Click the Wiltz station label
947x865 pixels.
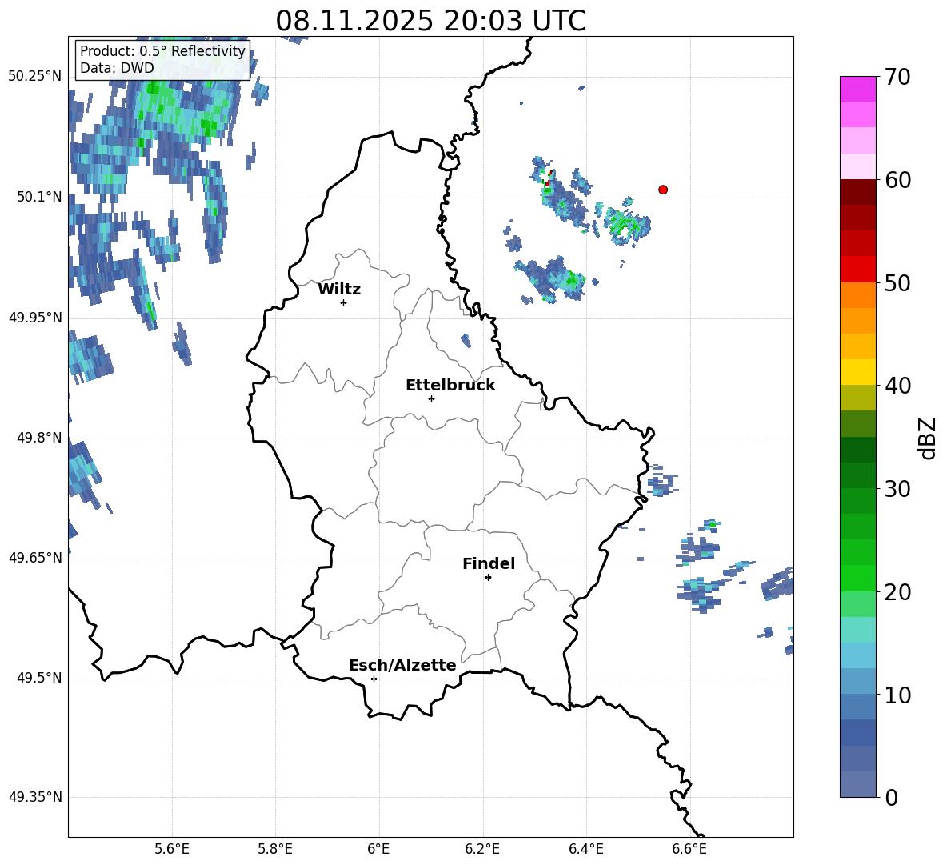tap(339, 290)
